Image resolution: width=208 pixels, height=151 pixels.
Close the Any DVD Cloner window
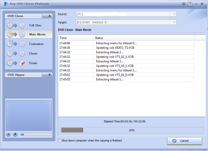[202, 4]
